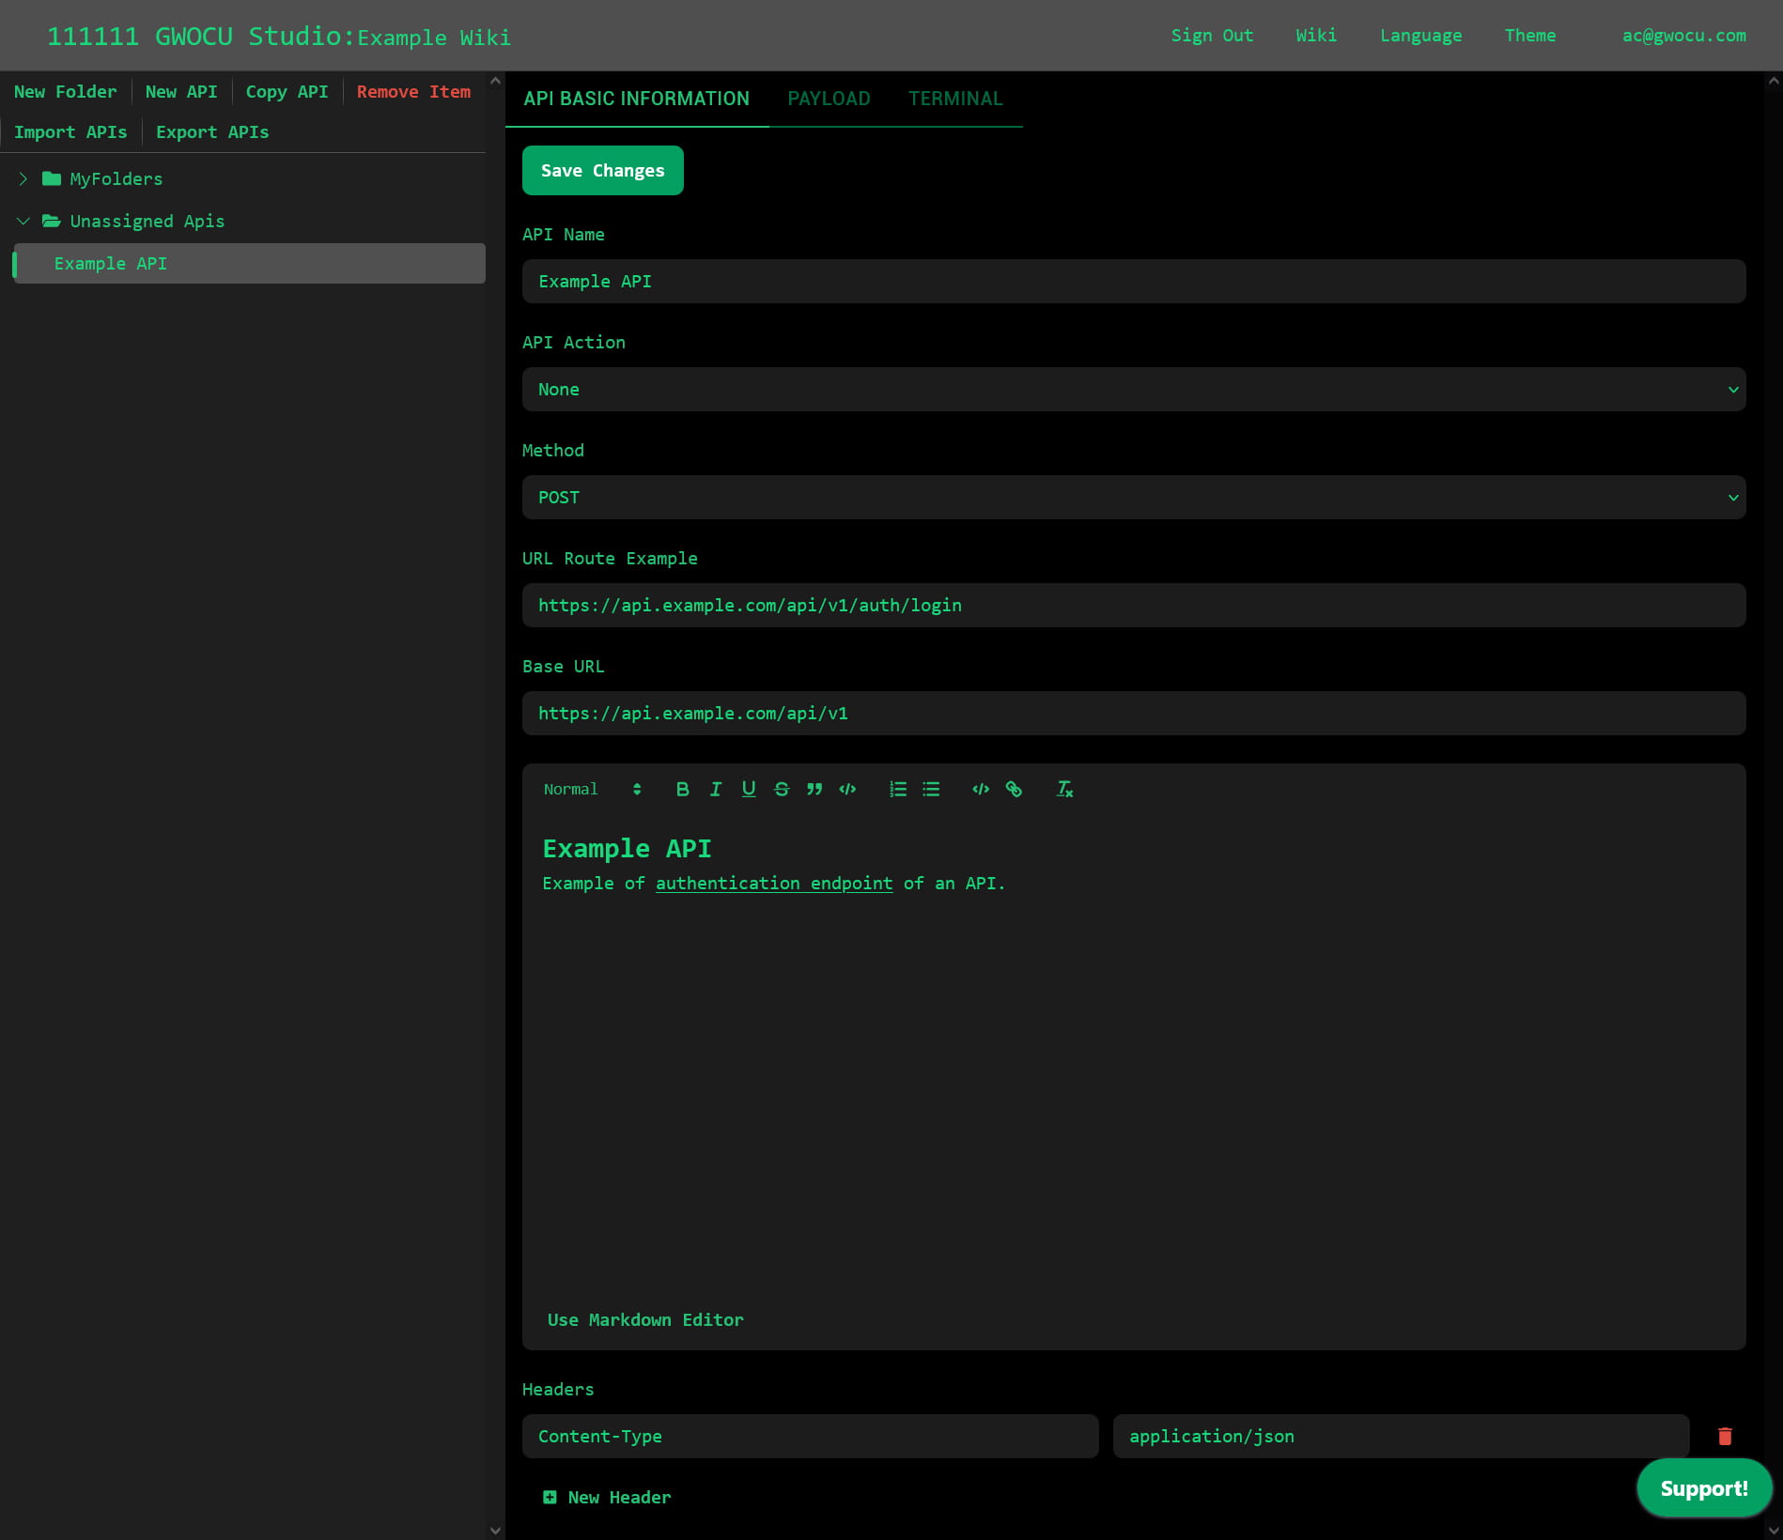The width and height of the screenshot is (1783, 1540).
Task: Delete the Content-Type header with the trash icon
Action: point(1725,1437)
